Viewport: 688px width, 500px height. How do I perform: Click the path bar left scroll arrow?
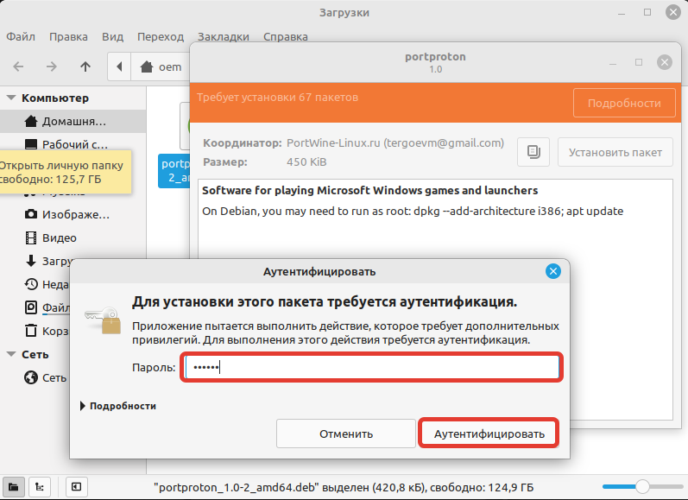119,66
